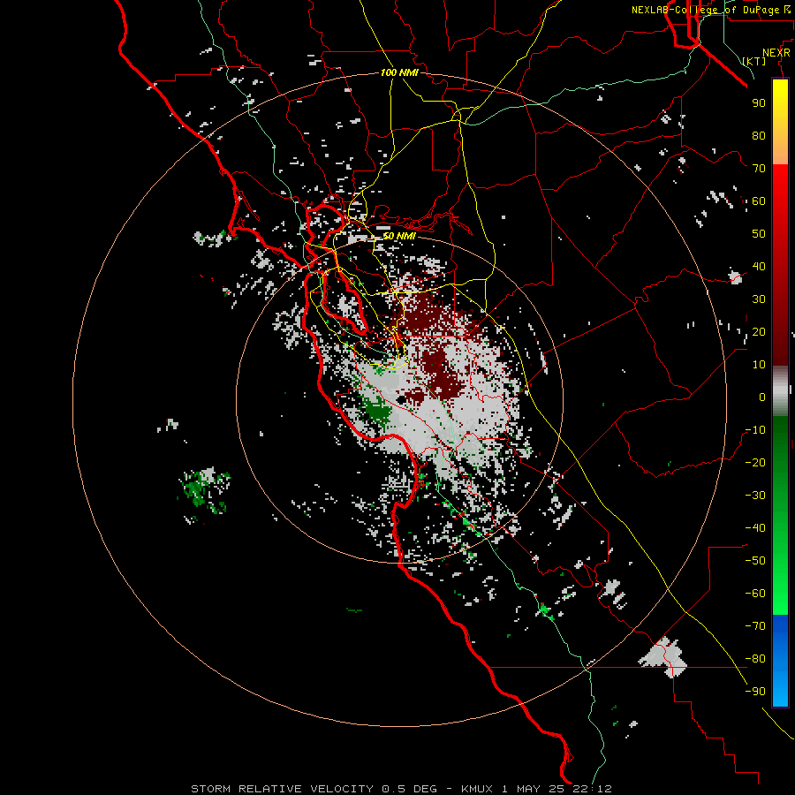
Task: Click the "22:12" timestamp in the caption
Action: (592, 789)
